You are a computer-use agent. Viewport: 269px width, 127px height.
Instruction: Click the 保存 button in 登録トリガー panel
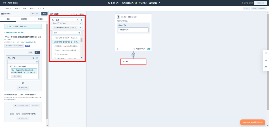pyautogui.click(x=44, y=14)
